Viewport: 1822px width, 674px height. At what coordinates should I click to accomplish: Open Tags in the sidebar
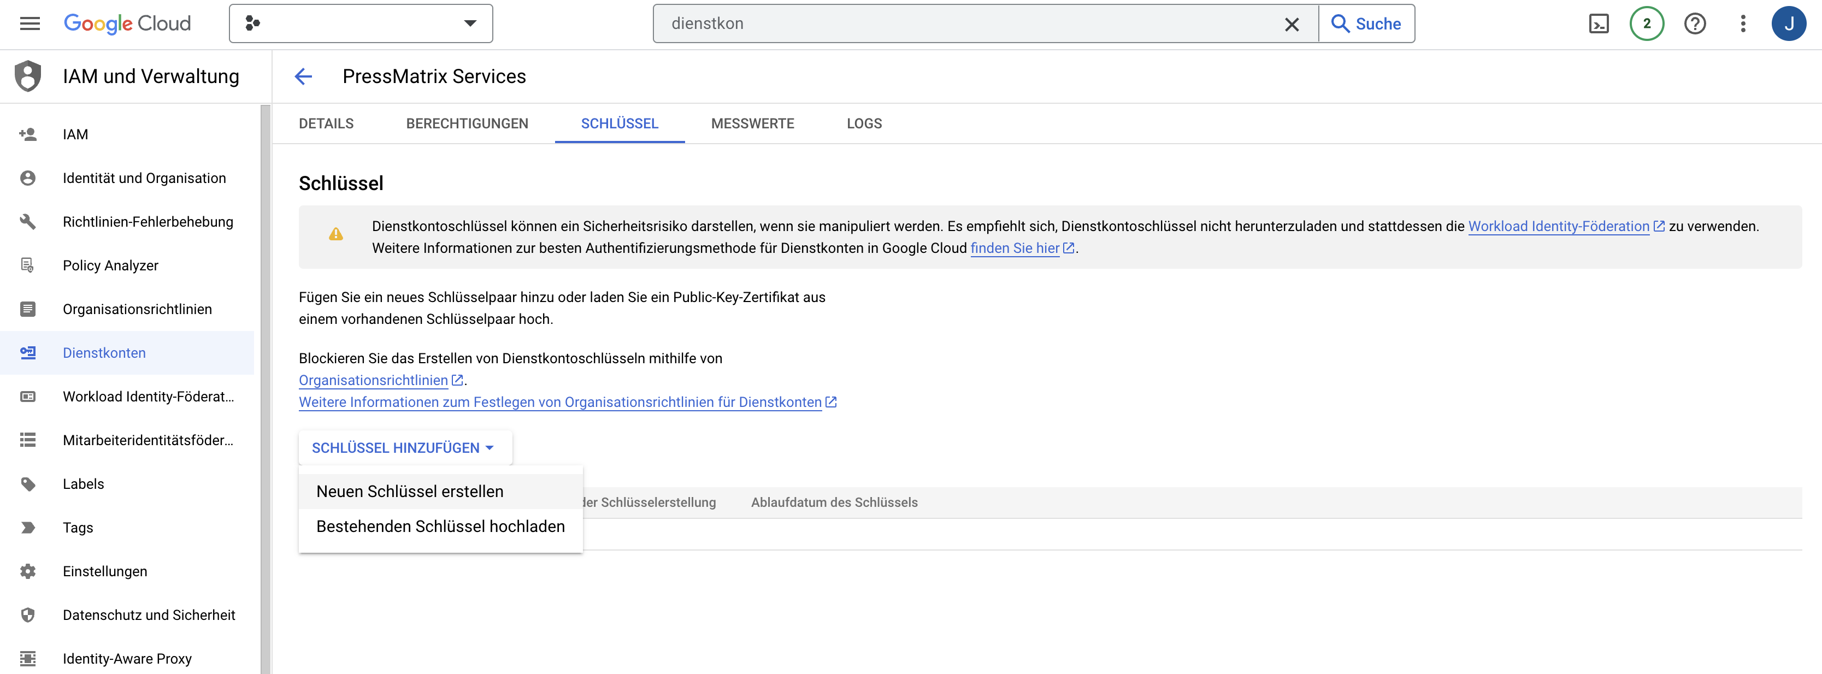127,528
